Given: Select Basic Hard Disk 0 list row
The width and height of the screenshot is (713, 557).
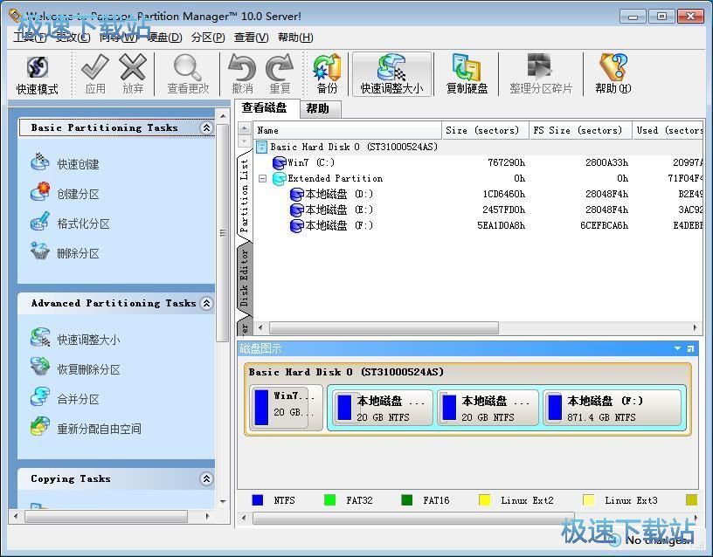Looking at the screenshot, I should tap(477, 147).
